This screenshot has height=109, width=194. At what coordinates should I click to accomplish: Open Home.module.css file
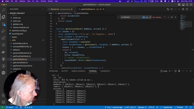(x=21, y=27)
